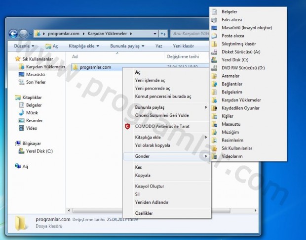Click Belgelerim in Gönder submenu
The image size is (306, 240).
pyautogui.click(x=232, y=92)
